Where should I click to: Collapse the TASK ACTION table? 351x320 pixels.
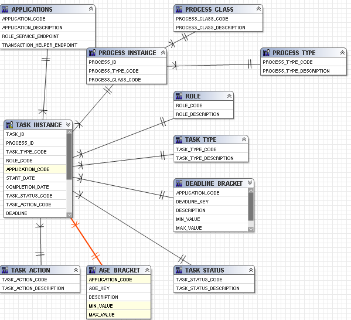[x=76, y=270]
